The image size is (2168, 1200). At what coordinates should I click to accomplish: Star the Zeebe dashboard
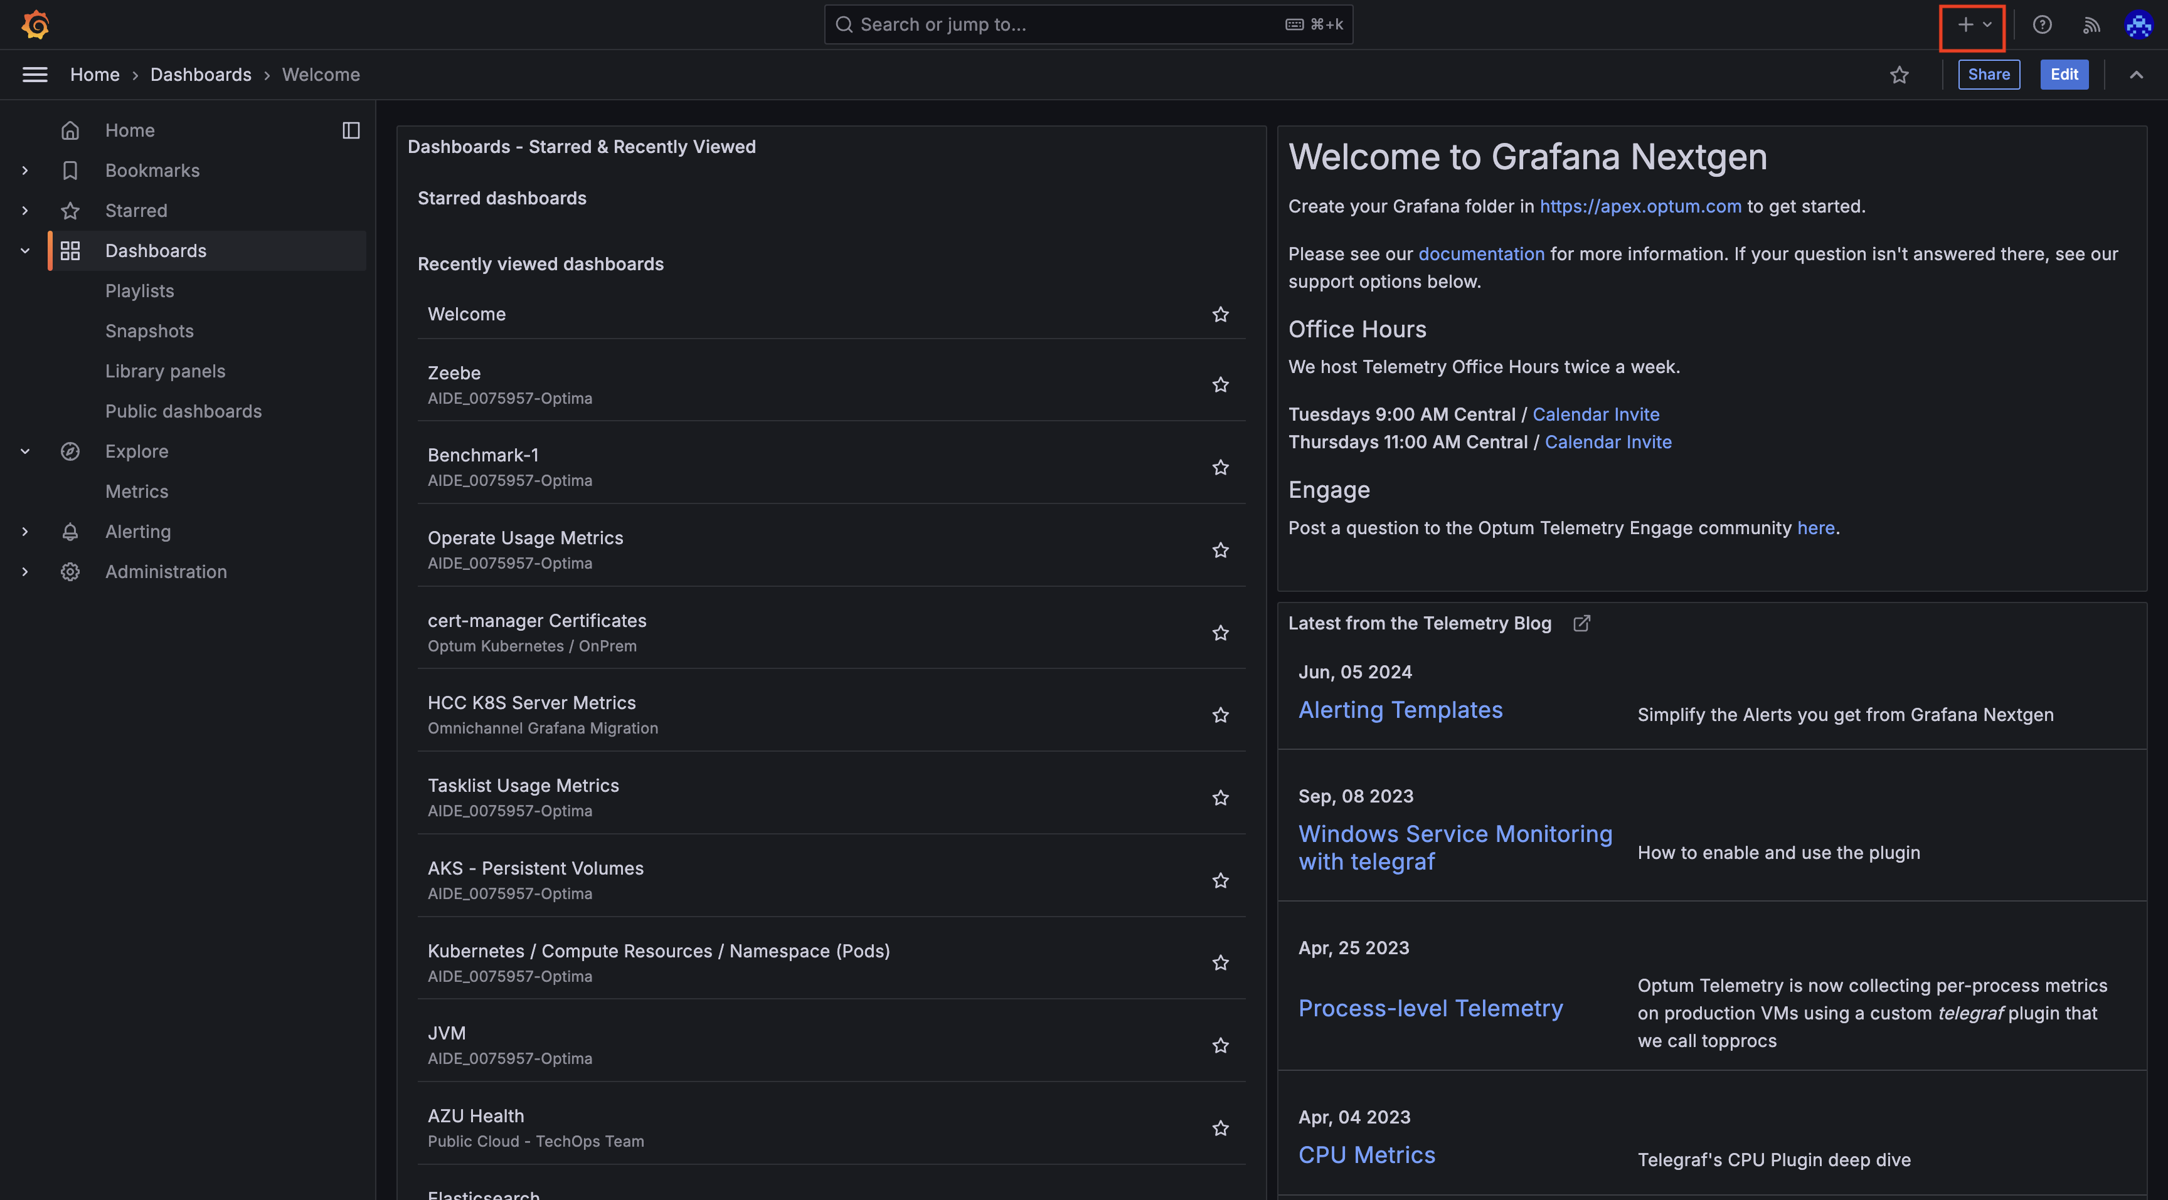1220,384
